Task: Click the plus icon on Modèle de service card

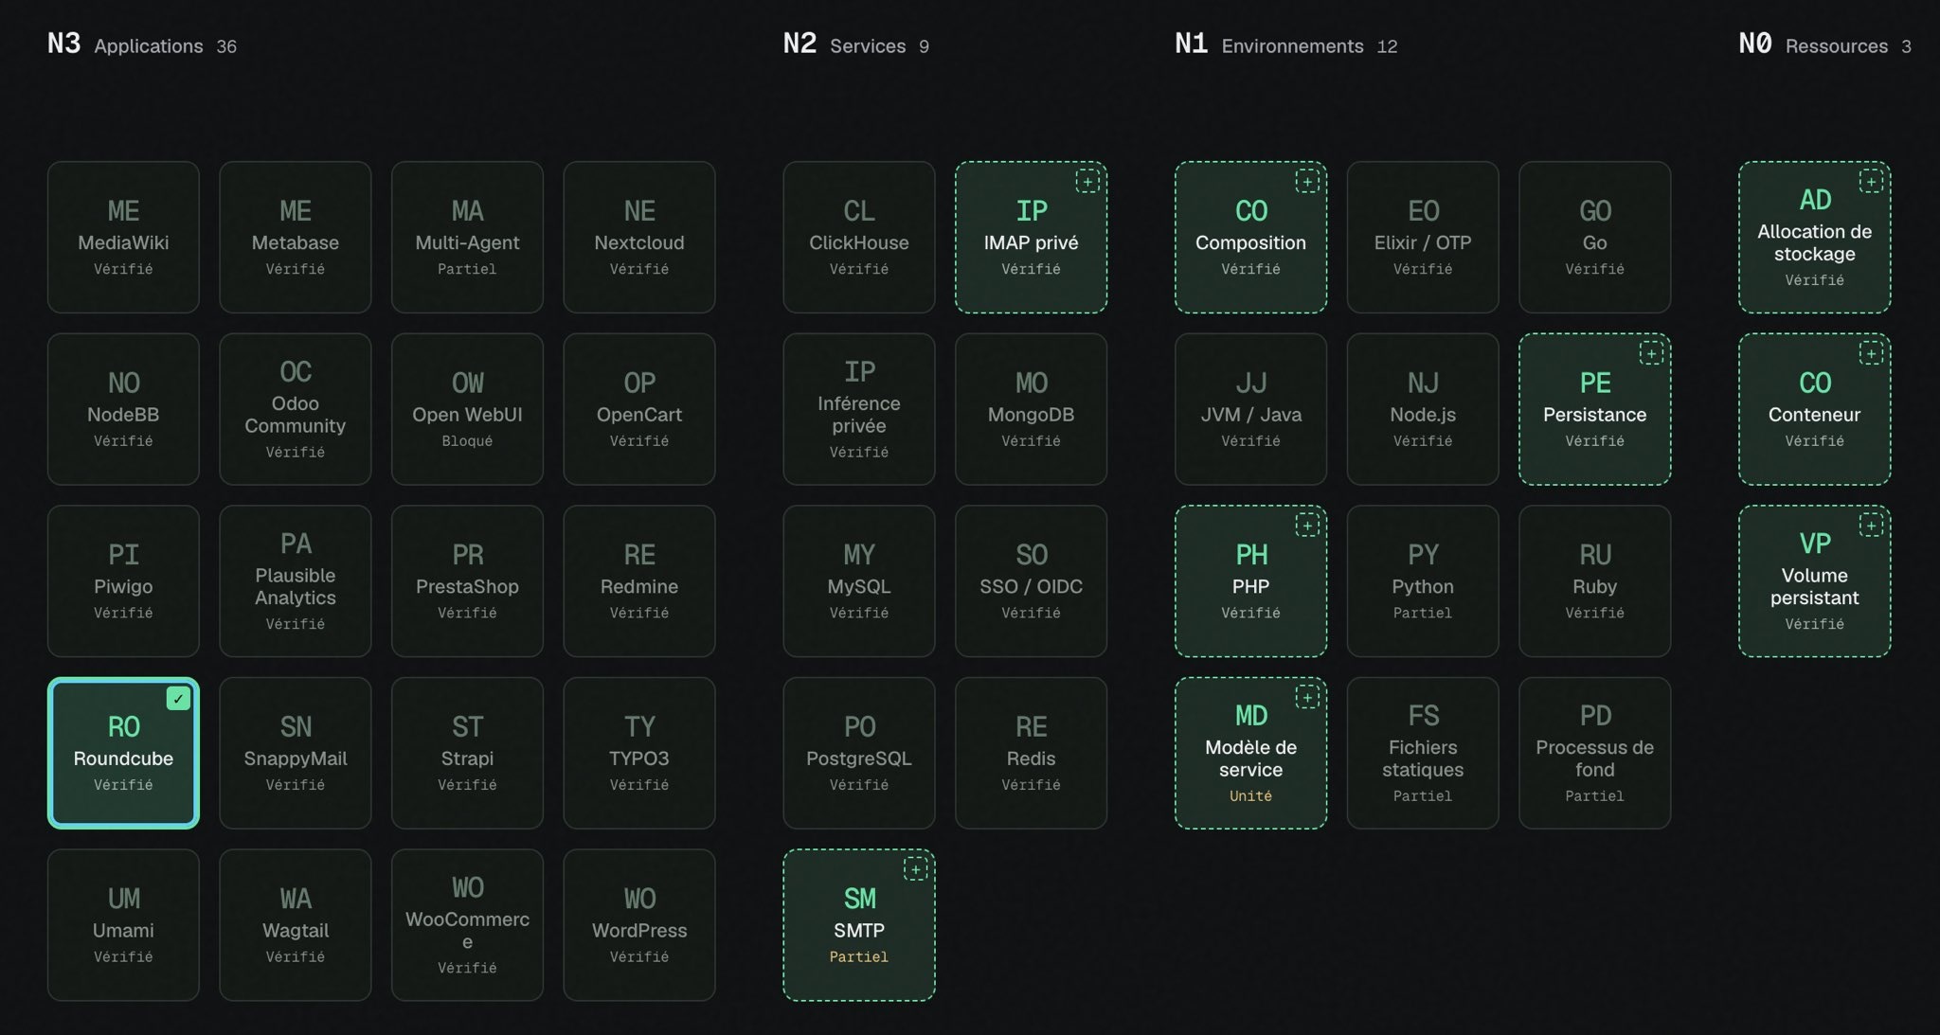Action: (x=1307, y=698)
